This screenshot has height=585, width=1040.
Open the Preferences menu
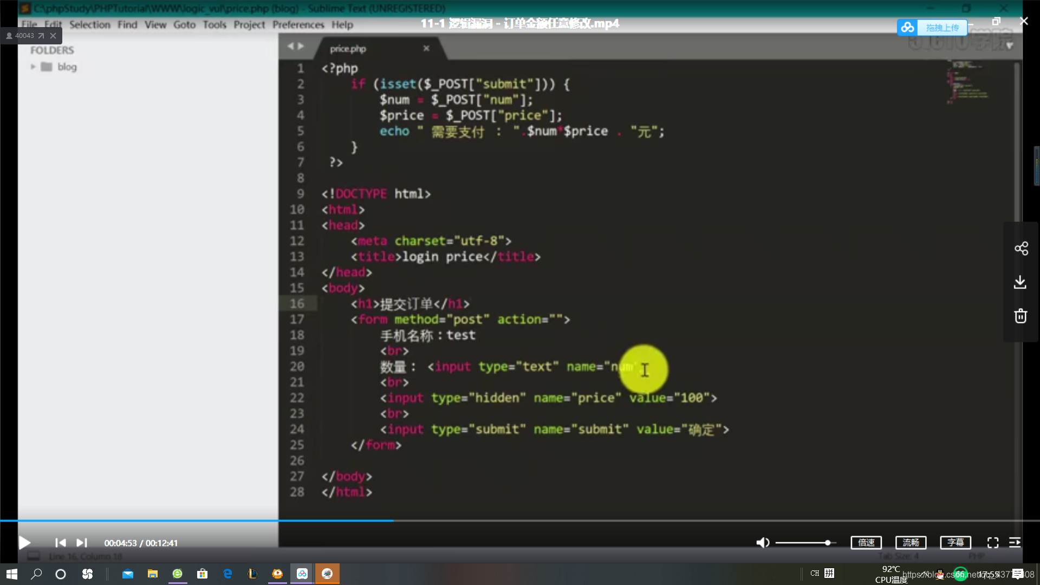298,24
